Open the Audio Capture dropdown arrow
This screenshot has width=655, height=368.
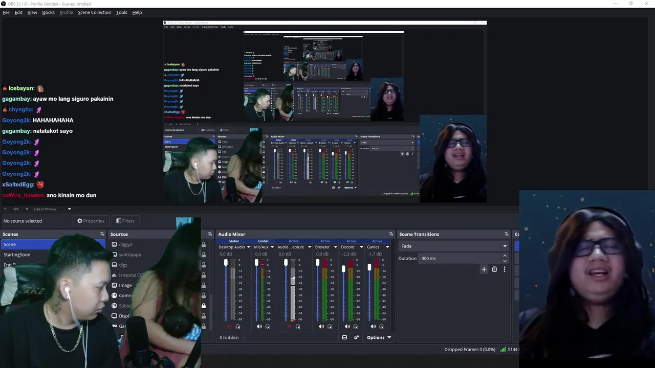[309, 247]
